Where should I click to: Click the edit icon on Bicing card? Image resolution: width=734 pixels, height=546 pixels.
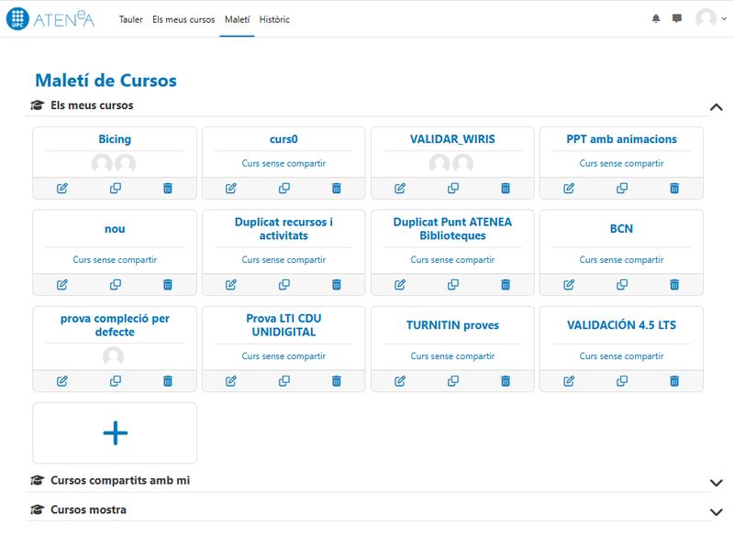pos(62,189)
